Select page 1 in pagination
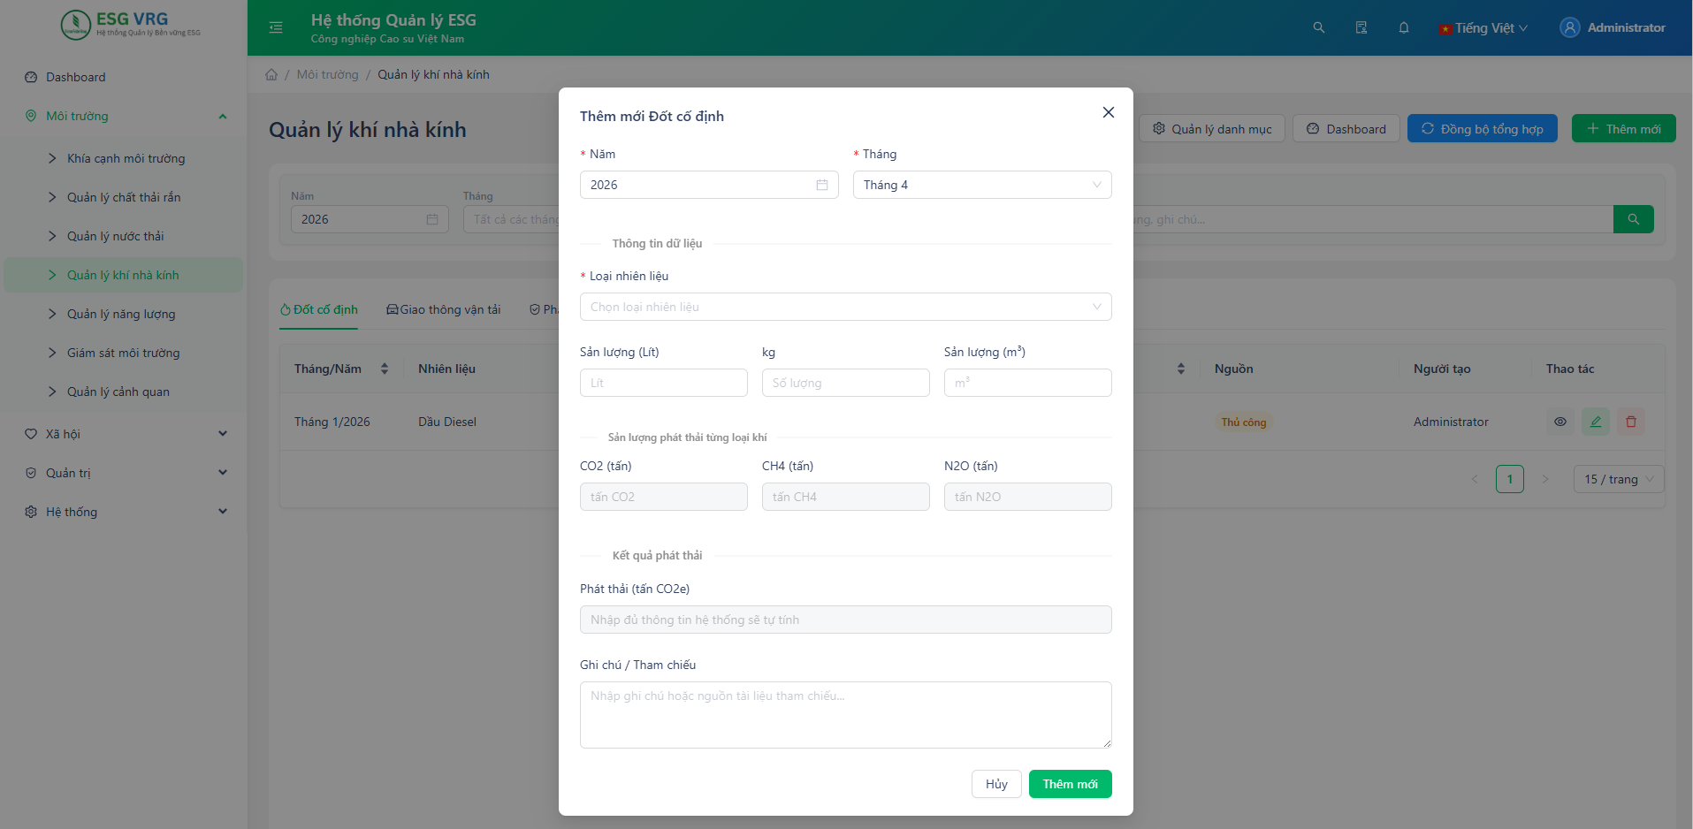 click(x=1510, y=479)
